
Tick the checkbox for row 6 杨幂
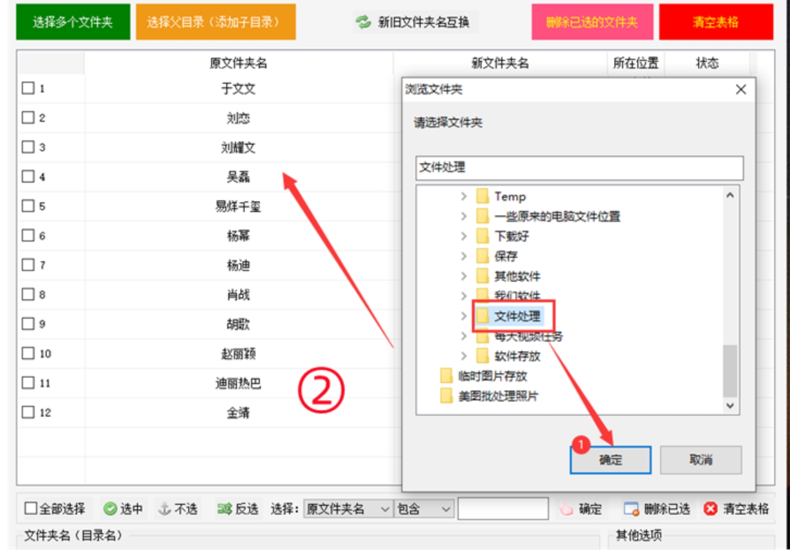pos(28,236)
